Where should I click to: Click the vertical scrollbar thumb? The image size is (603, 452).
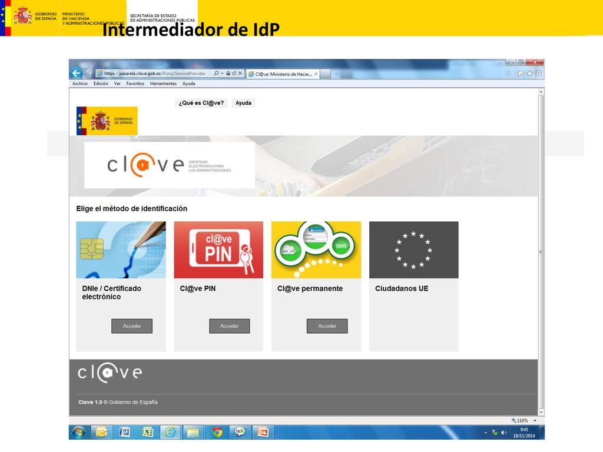click(541, 252)
